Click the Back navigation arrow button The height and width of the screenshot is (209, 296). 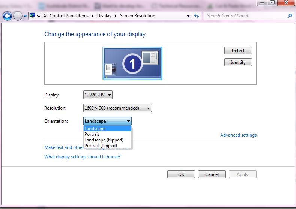pyautogui.click(x=7, y=16)
